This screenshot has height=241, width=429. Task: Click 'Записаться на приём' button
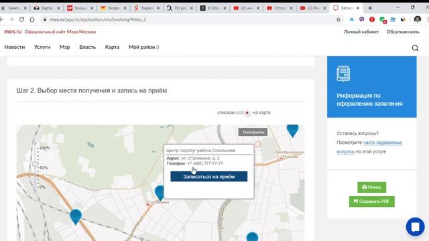click(208, 177)
